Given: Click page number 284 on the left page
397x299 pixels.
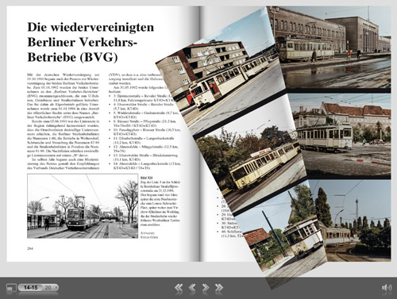Looking at the screenshot, I should (x=30, y=248).
